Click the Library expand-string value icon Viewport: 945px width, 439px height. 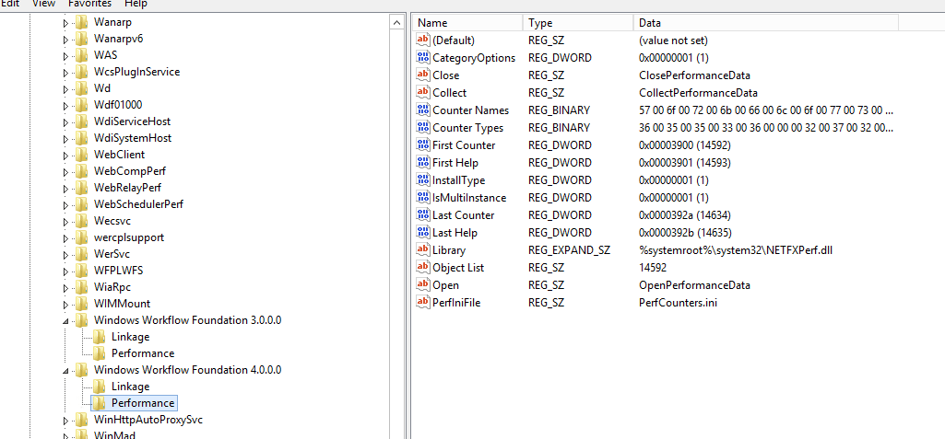(423, 249)
